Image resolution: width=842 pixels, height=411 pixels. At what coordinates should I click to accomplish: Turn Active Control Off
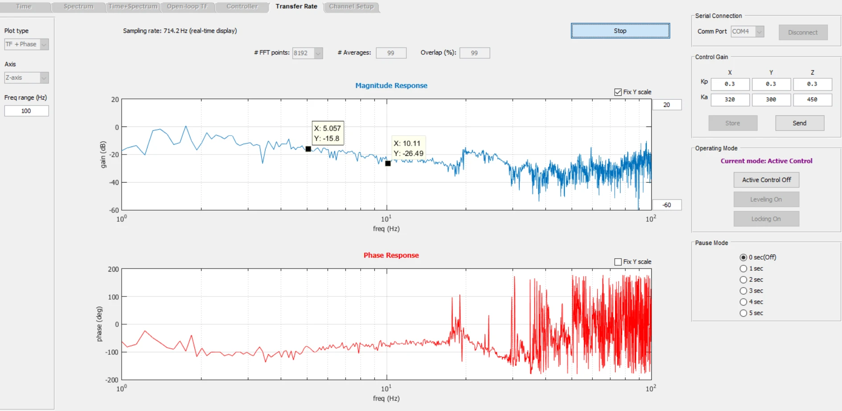pyautogui.click(x=766, y=180)
